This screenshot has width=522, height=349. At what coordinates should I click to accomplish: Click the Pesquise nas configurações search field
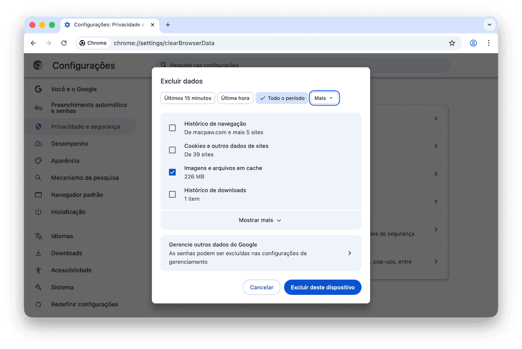(303, 65)
